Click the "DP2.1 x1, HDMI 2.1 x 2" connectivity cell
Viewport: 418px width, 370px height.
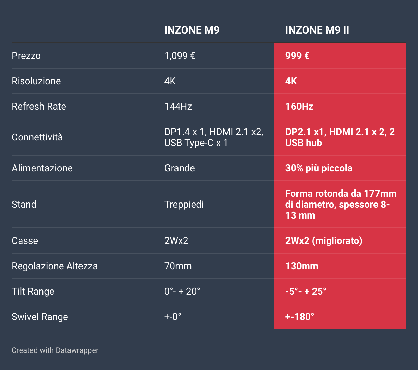(340, 137)
